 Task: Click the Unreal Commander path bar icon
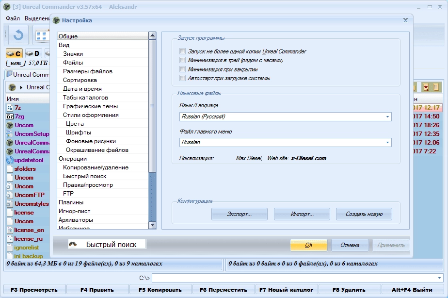12,87
